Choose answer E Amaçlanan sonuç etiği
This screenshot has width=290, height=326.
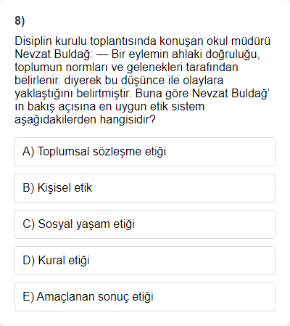(145, 297)
